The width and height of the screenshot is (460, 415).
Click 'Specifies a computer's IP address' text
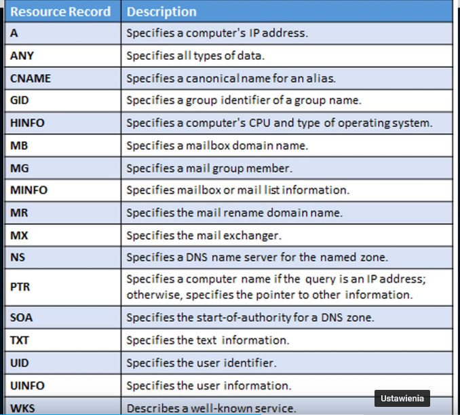tap(217, 33)
